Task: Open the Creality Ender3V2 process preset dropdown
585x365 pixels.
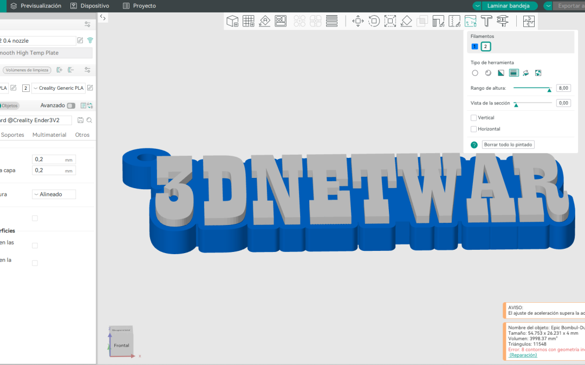Action: click(35, 120)
